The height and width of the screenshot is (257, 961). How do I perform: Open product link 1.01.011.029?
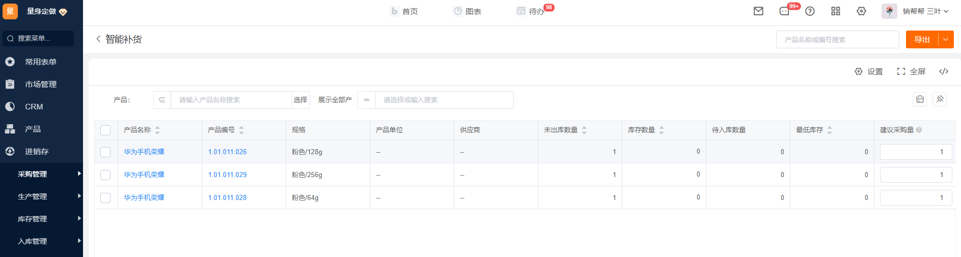click(227, 175)
